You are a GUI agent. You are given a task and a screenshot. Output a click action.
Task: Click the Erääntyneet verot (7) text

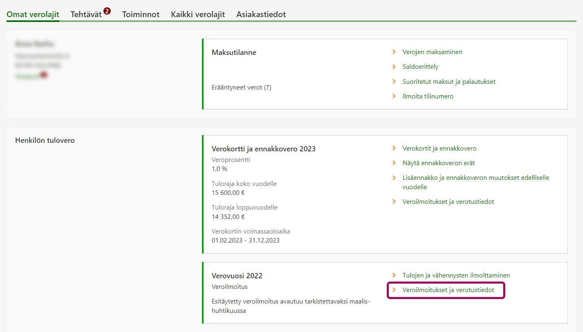241,87
